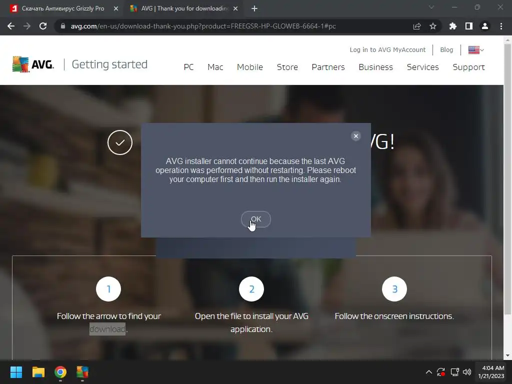Click the avg.com URL address field

[203, 26]
